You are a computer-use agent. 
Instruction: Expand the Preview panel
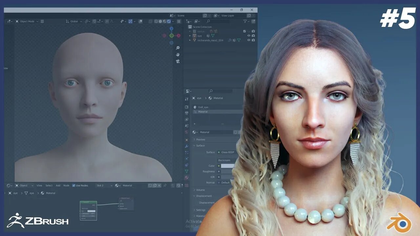click(x=201, y=139)
